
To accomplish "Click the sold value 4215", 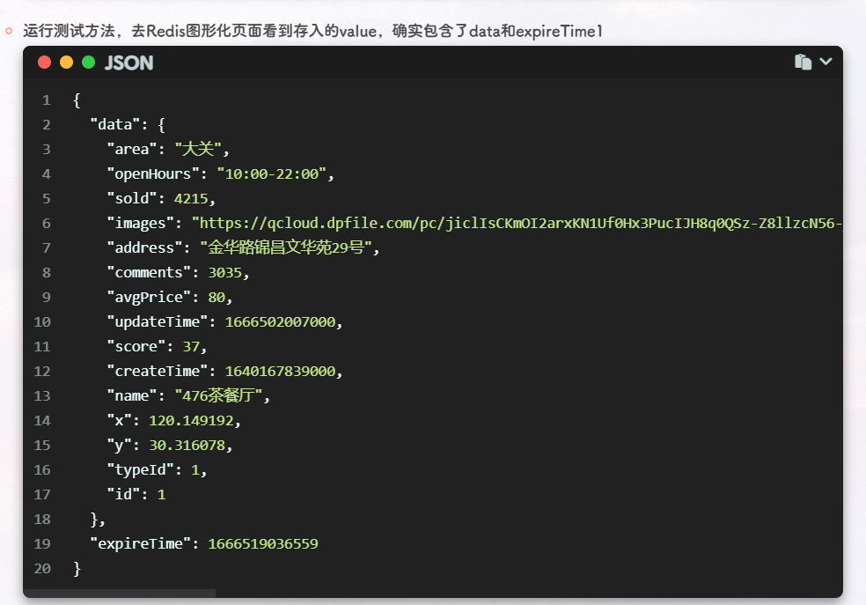I will [191, 198].
